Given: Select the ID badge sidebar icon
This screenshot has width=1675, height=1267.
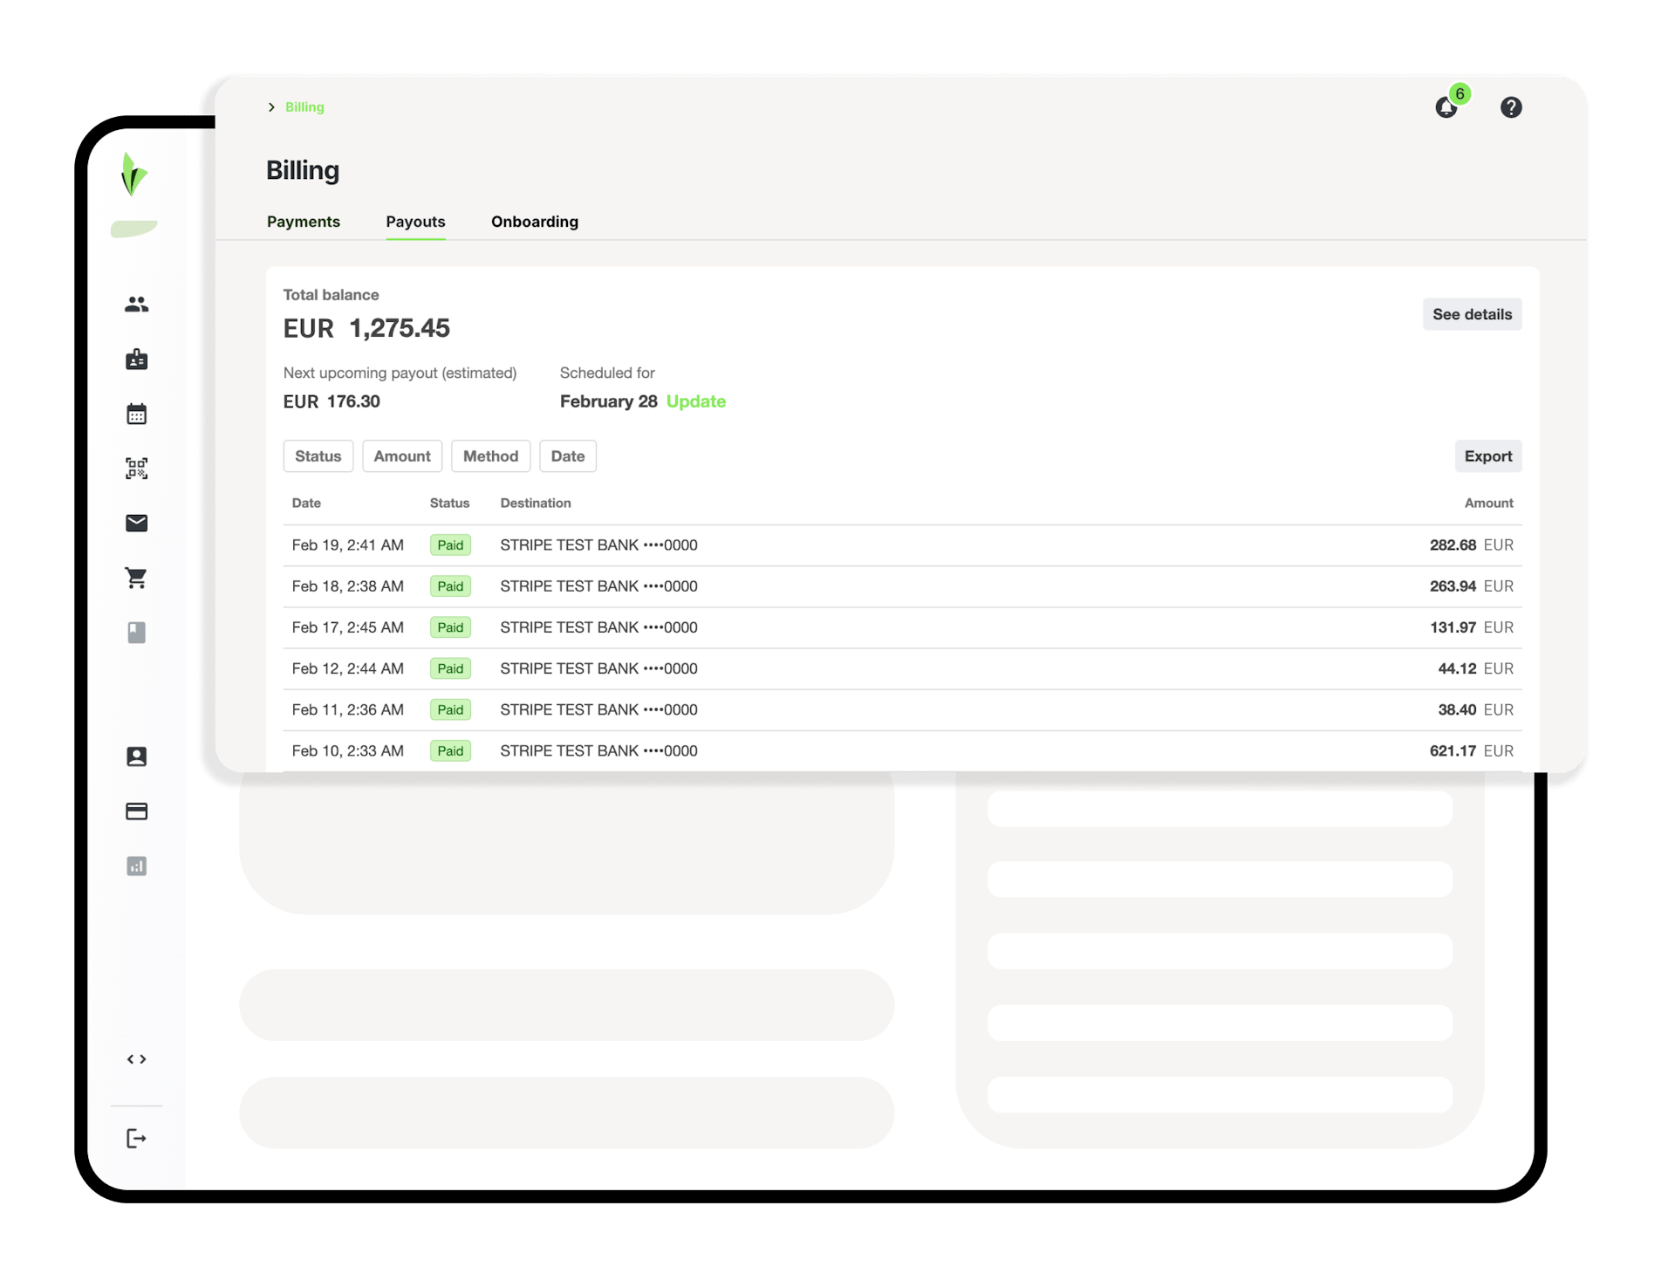Looking at the screenshot, I should 136,359.
